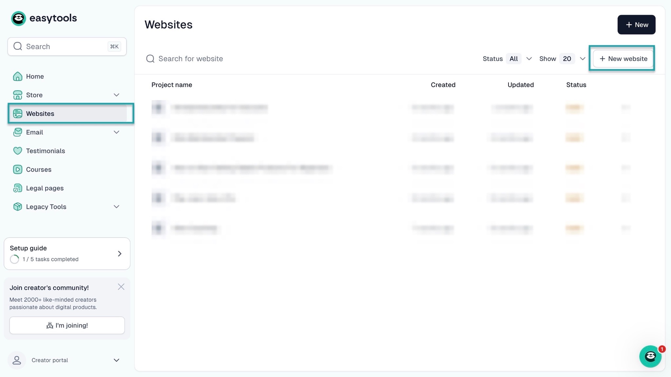This screenshot has width=671, height=377.
Task: Open the Status All filter dropdown
Action: point(519,59)
